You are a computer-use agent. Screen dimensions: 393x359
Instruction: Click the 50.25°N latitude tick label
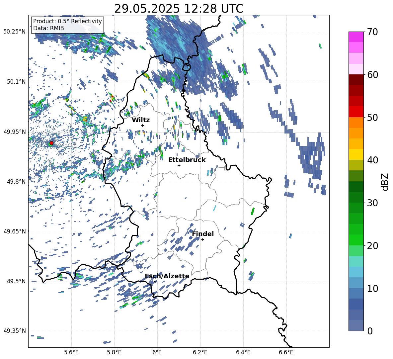15,32
